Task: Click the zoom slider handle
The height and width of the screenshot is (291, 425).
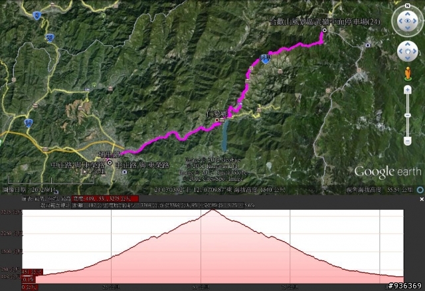Action: [x=407, y=116]
